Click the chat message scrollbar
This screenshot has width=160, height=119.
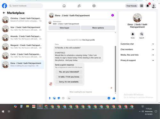click(115, 69)
